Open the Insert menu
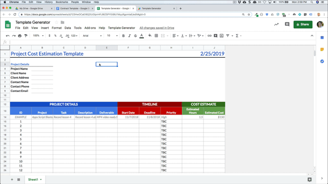Screen dimensions: 328x184 click(45, 28)
